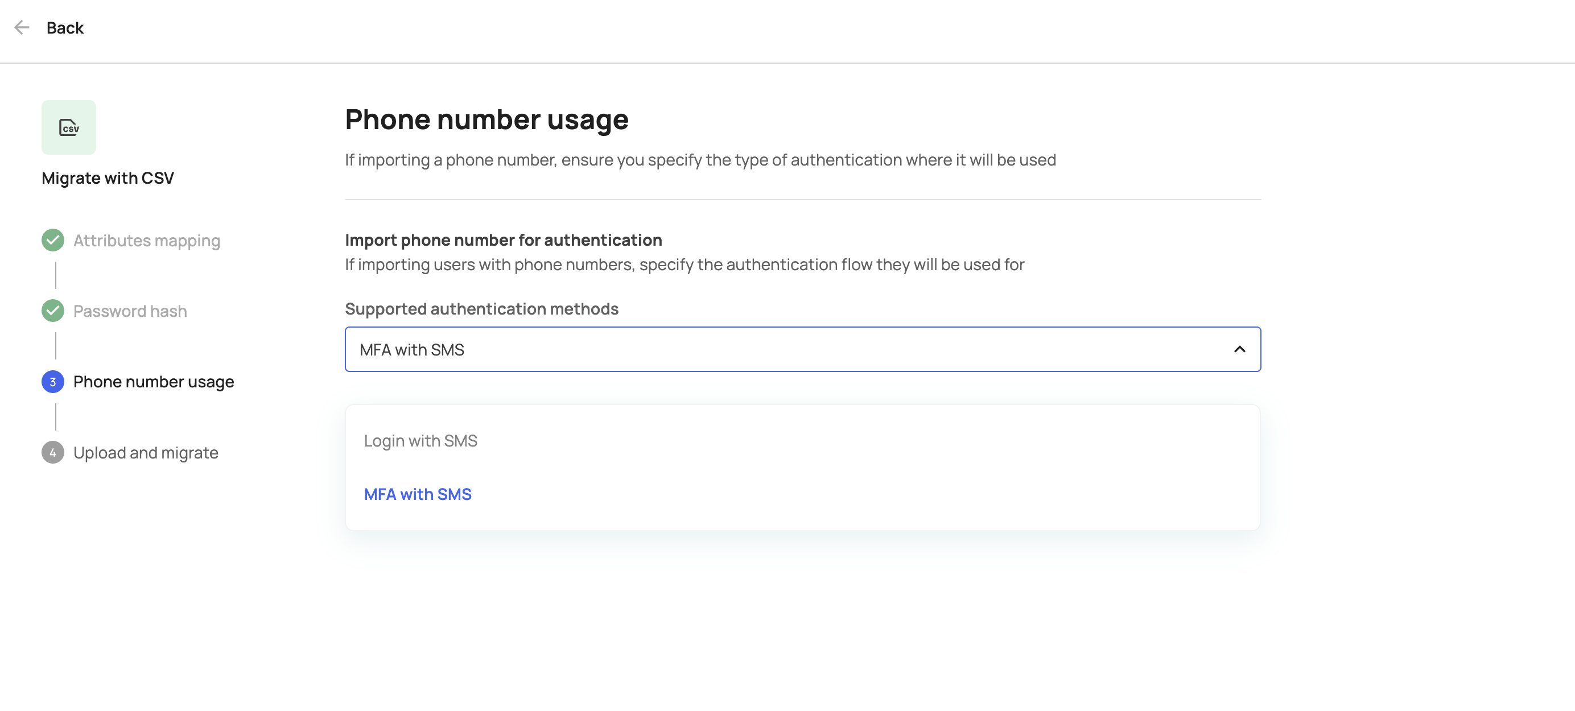This screenshot has width=1575, height=711.
Task: Click the CSV file icon
Action: [68, 126]
